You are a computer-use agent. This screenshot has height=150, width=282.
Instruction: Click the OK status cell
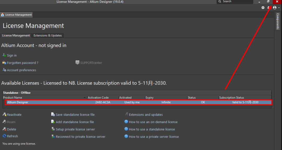click(203, 102)
